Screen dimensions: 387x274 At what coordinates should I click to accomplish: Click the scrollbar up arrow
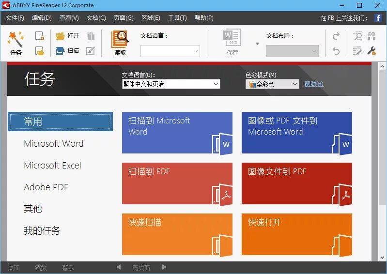point(382,66)
